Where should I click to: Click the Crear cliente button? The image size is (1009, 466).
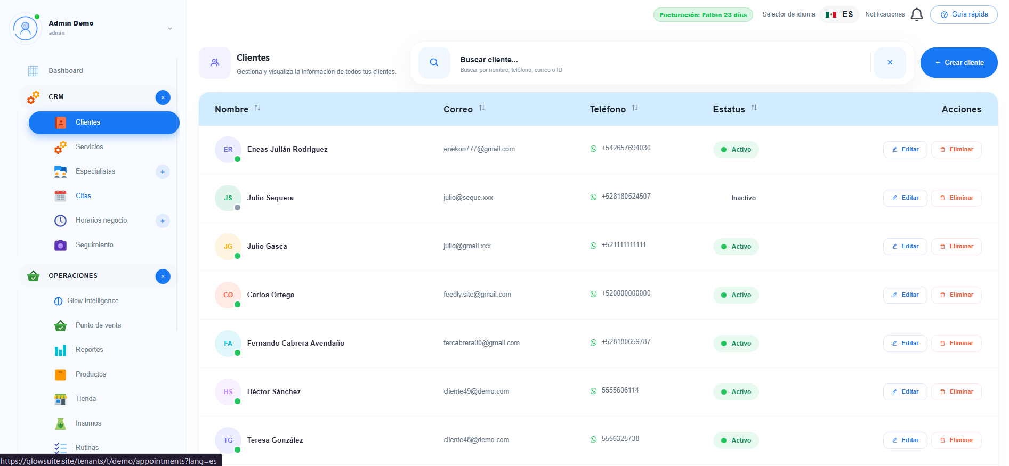[959, 62]
